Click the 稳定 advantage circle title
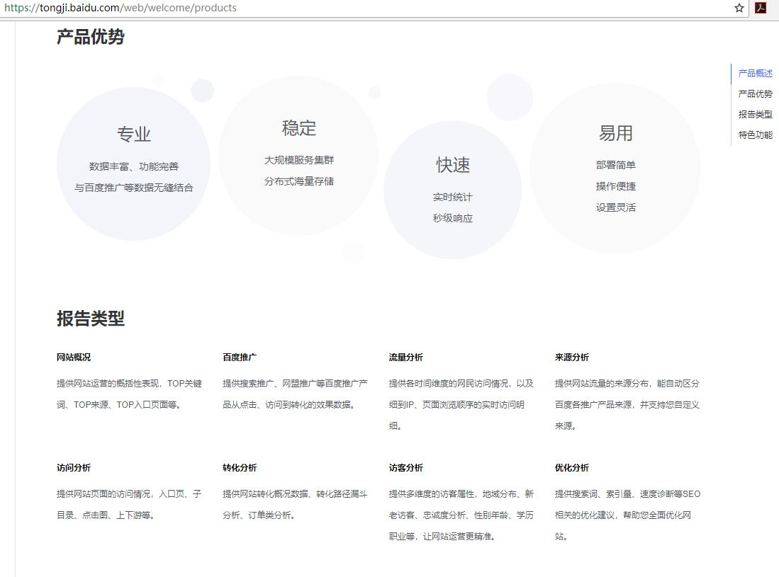Screen dimensions: 779x577 tap(299, 128)
